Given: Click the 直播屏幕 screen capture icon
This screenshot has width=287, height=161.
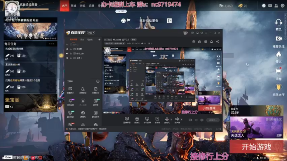Looking at the screenshot, I should 127,120.
